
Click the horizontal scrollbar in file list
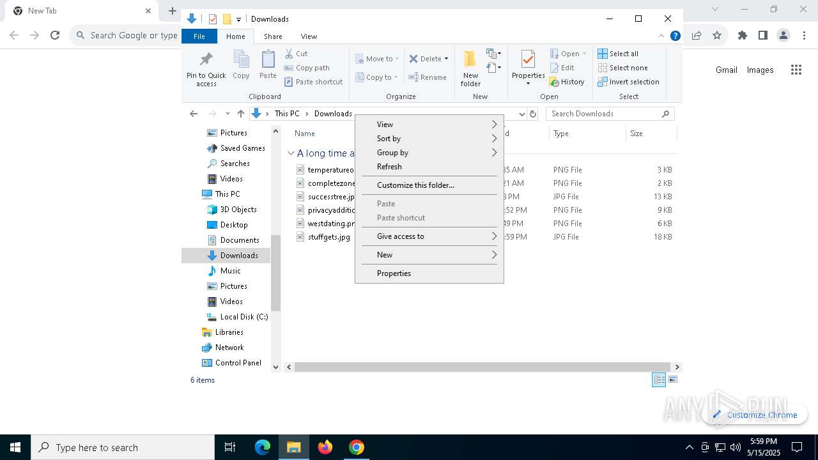(x=483, y=367)
